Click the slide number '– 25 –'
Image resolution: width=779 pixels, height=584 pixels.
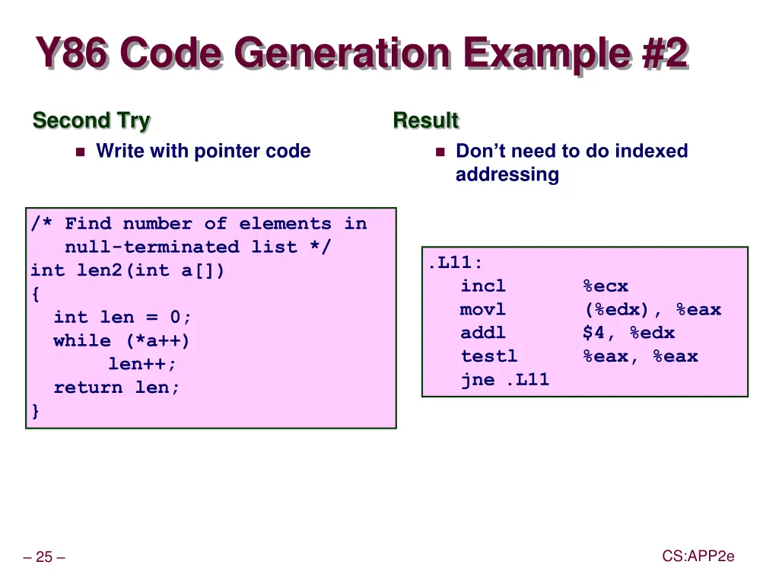tap(44, 557)
